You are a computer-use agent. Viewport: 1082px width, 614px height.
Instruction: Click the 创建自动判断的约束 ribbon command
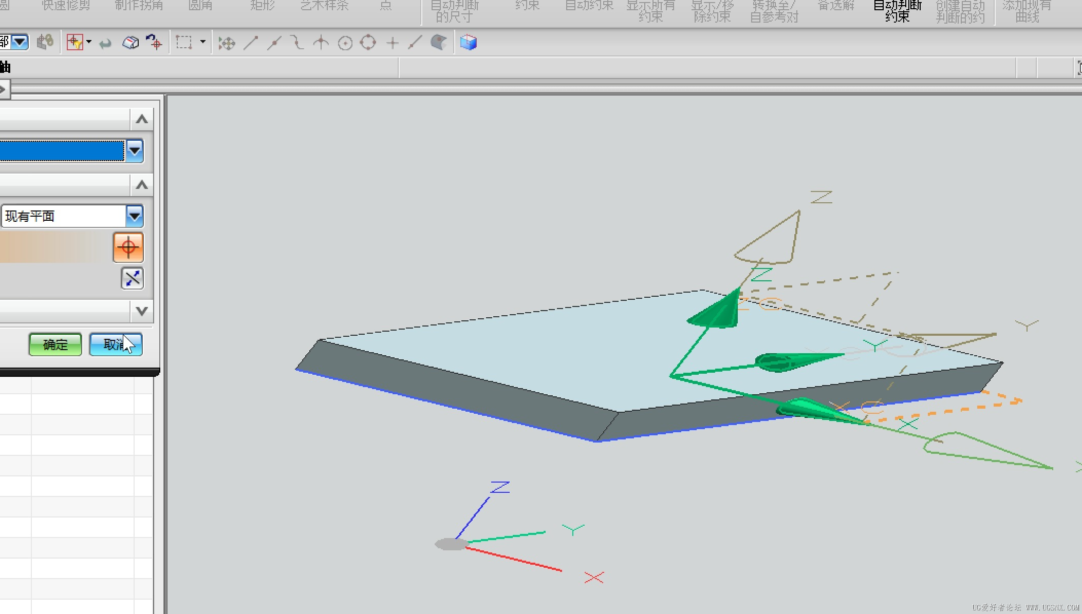pyautogui.click(x=960, y=11)
